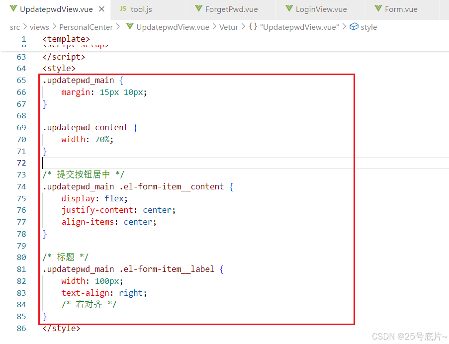Click '.updatepwd_content' selector
Screen dimensions: 449x344
pyautogui.click(x=86, y=128)
